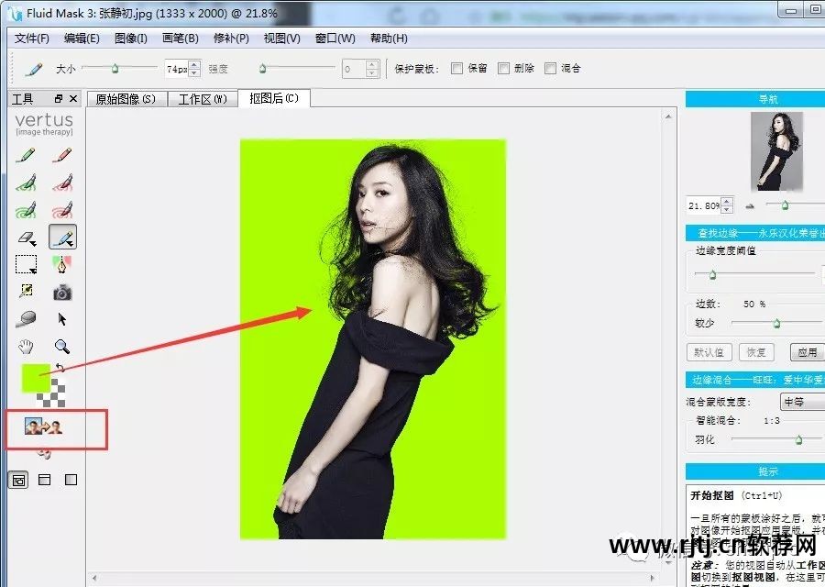Switch to the 原始图像(S) tab
The width and height of the screenshot is (825, 587).
pyautogui.click(x=126, y=99)
